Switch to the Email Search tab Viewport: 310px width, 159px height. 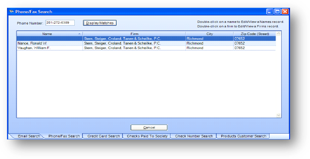(29, 136)
